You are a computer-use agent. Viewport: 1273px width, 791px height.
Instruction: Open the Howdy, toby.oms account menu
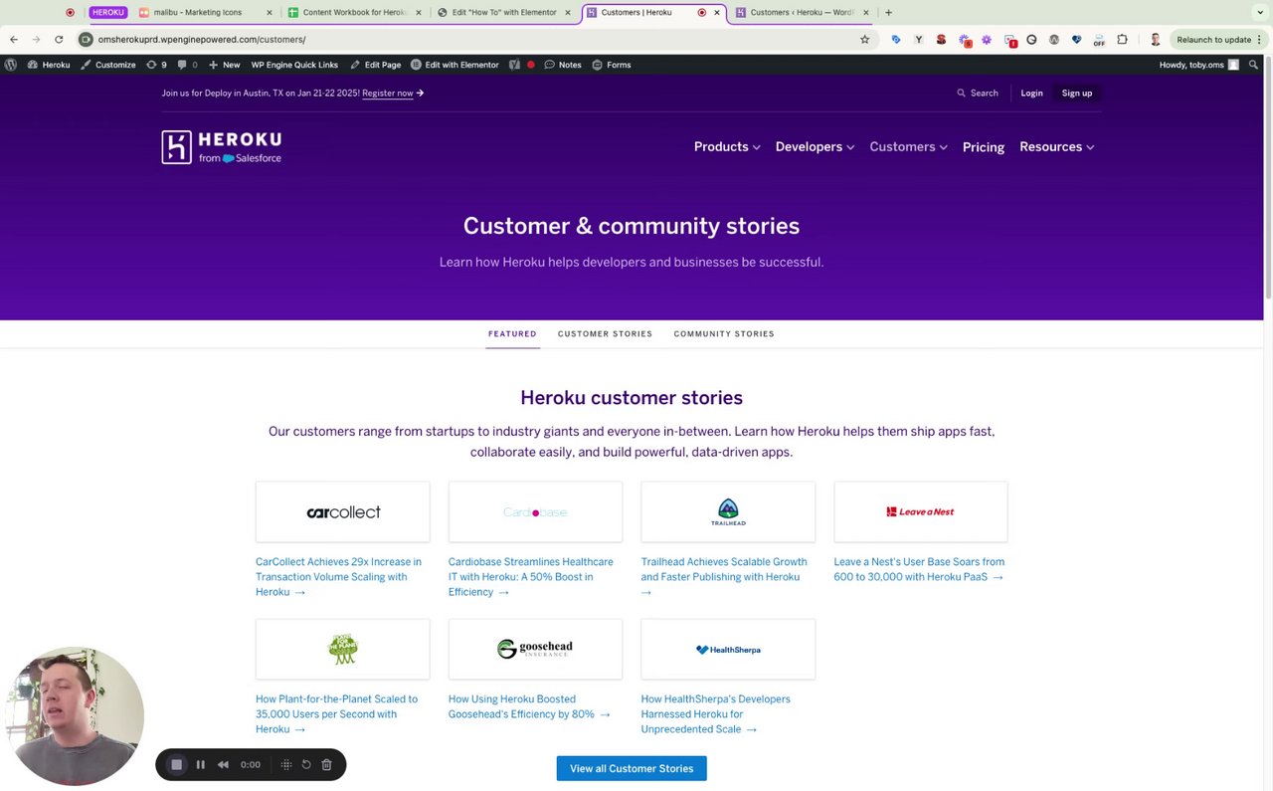coord(1199,65)
